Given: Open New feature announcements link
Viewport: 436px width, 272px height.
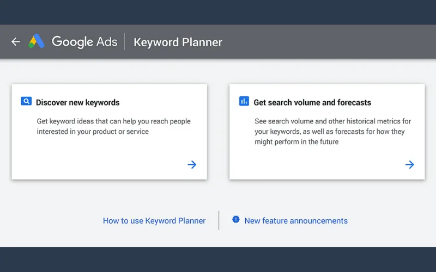Looking at the screenshot, I should tap(296, 221).
